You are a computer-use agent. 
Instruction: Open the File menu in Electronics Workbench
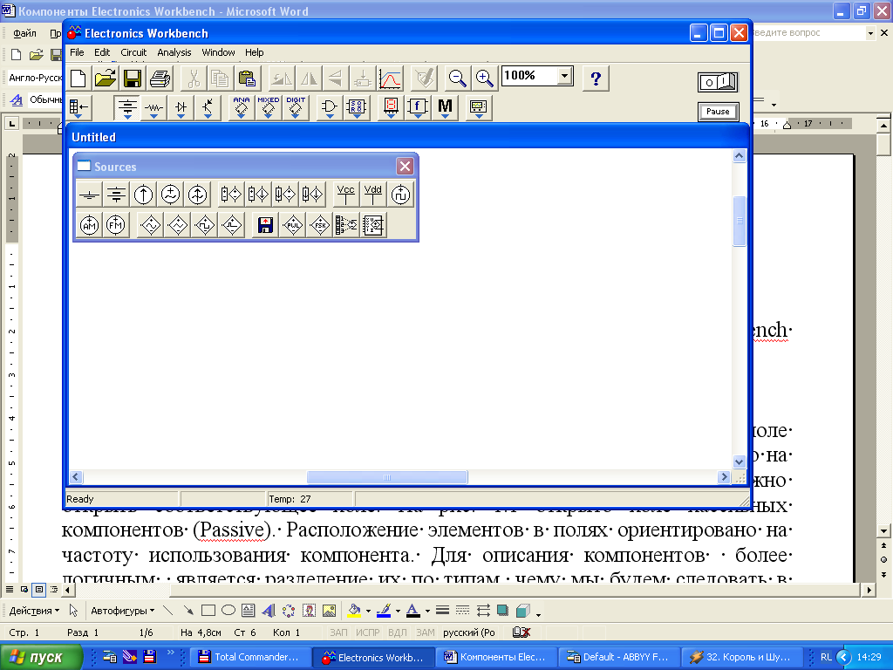pos(77,52)
